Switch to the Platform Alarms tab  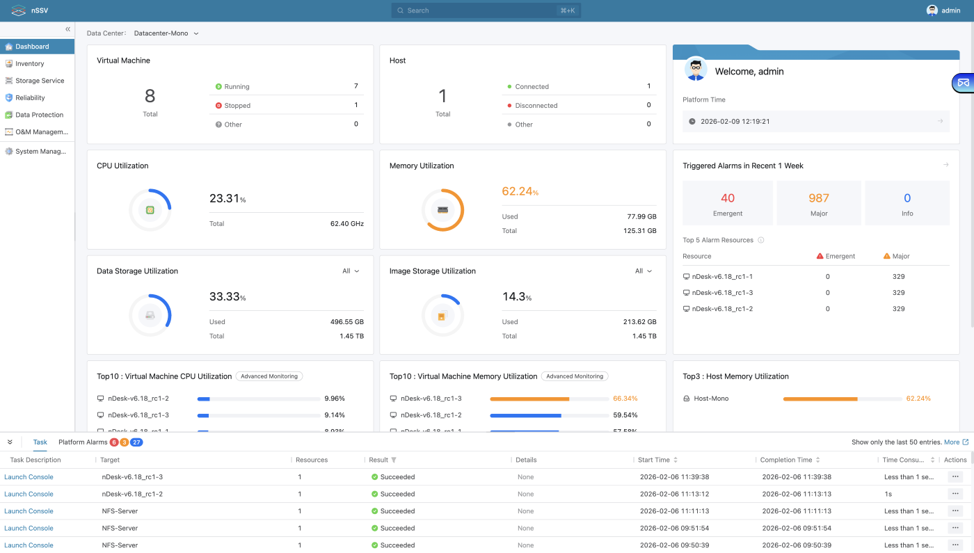pos(83,442)
